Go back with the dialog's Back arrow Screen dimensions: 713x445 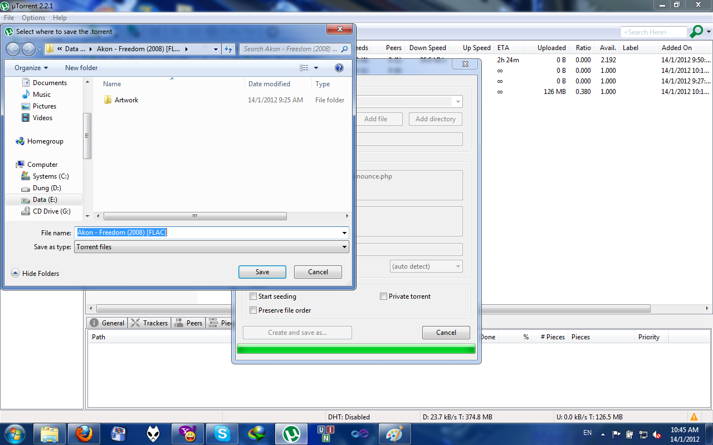coord(13,49)
